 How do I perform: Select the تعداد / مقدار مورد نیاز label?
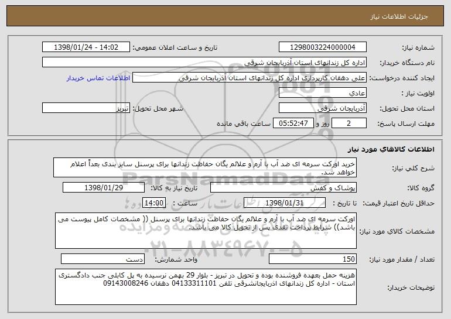402,259
